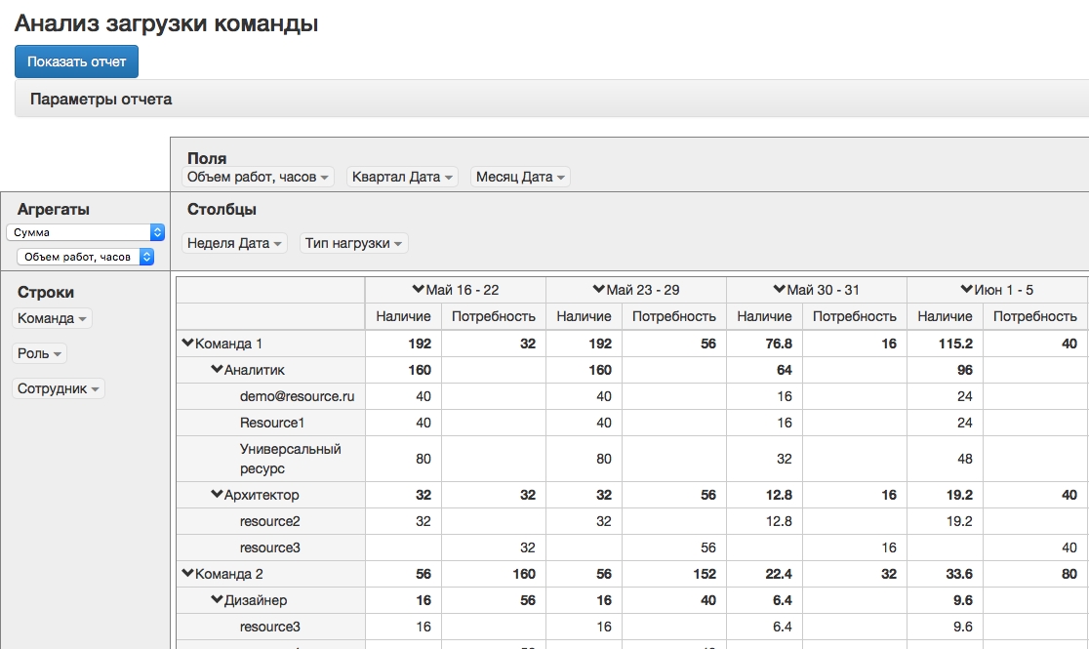Collapse the Май 23 - 29 column chevron

tap(599, 290)
